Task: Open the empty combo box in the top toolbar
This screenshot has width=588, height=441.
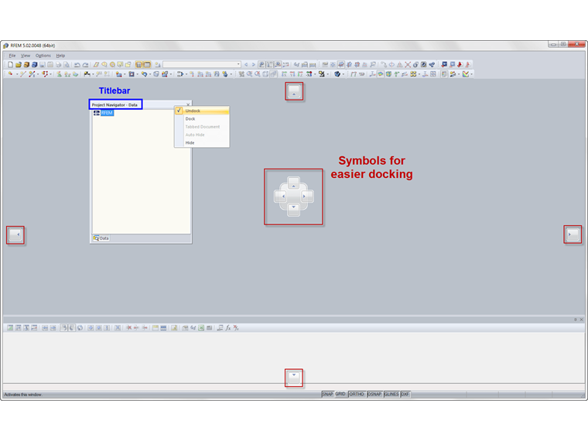Action: tap(202, 64)
